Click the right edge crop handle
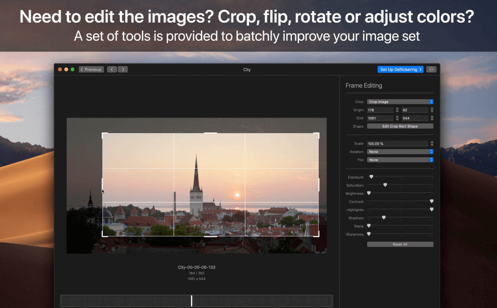This screenshot has height=308, width=497. (x=318, y=184)
